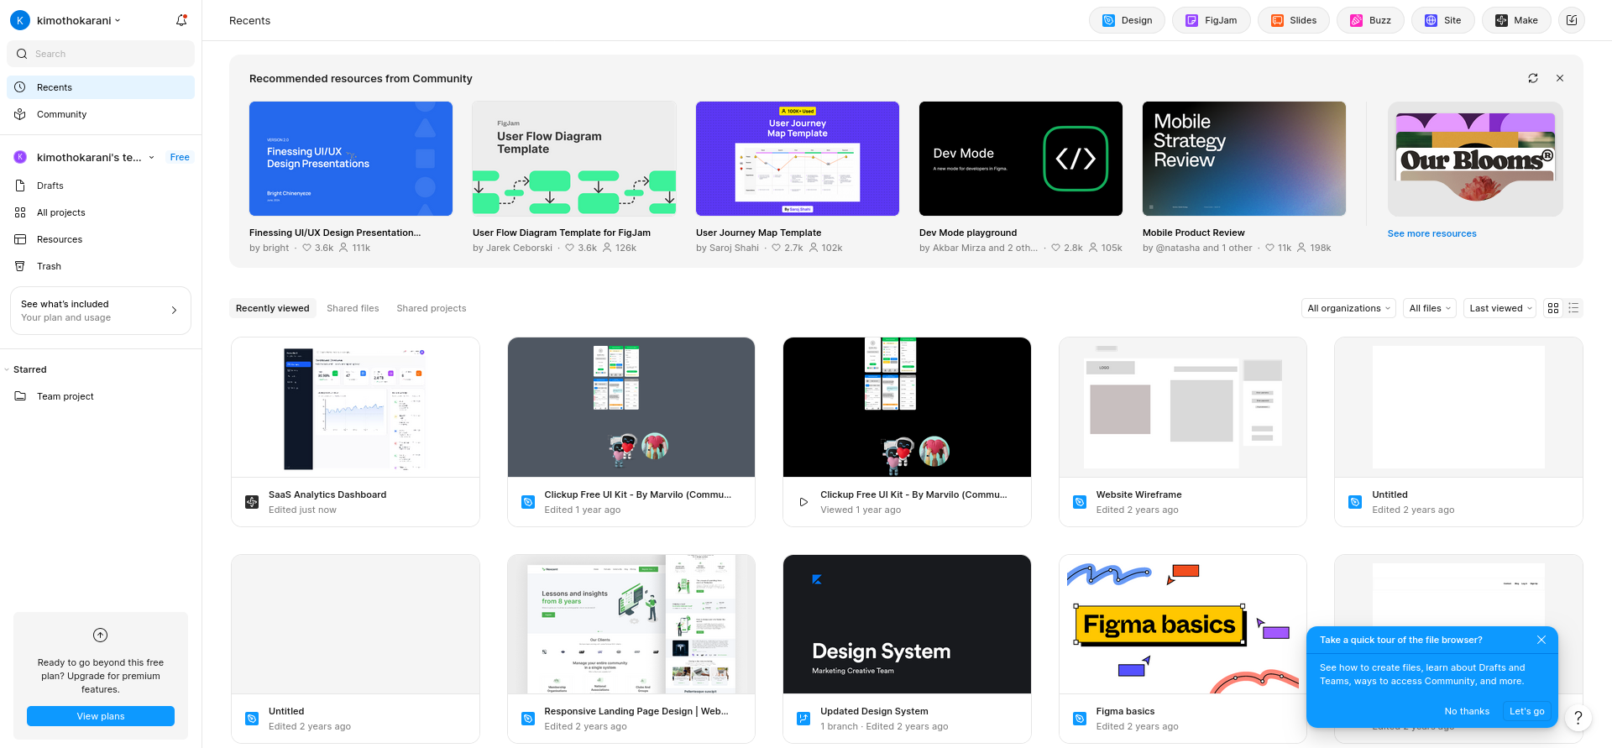Switch to grid view of files
1612x748 pixels.
coord(1553,308)
